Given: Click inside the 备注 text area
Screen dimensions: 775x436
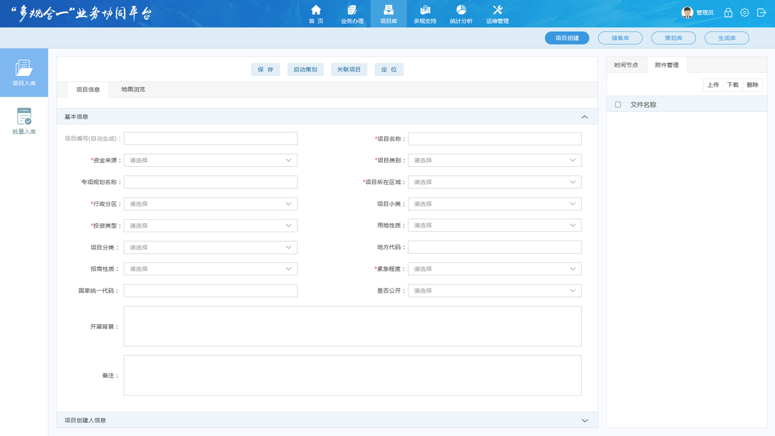Looking at the screenshot, I should pos(353,375).
